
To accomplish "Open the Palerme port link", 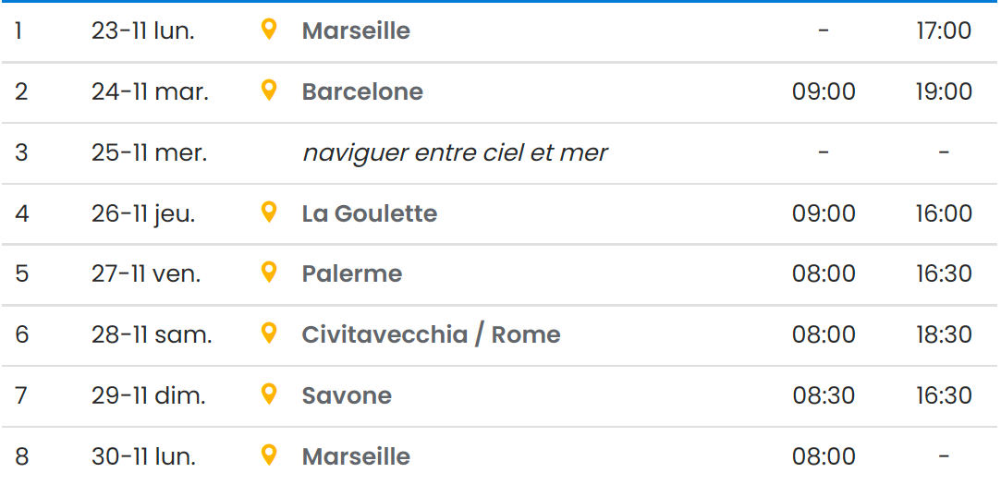I will tap(352, 274).
